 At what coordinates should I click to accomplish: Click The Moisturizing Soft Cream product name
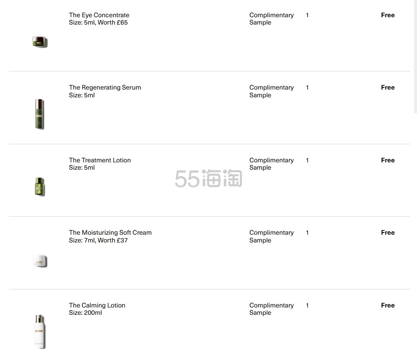(x=110, y=233)
